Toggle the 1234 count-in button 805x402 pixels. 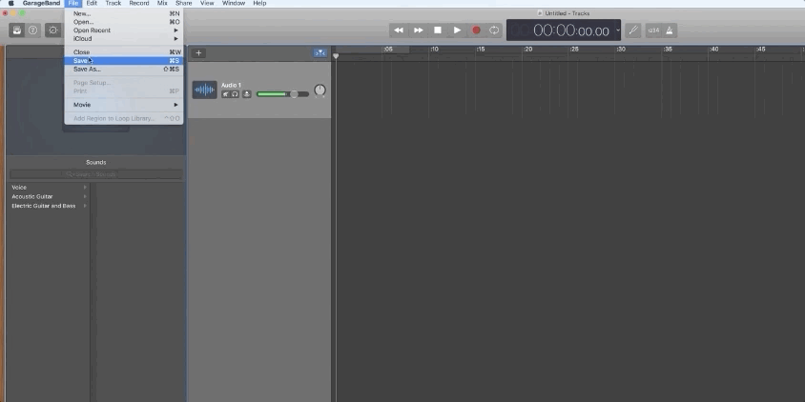click(x=653, y=30)
